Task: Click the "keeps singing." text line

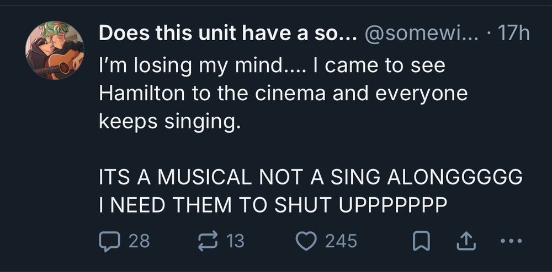Action: click(x=170, y=122)
